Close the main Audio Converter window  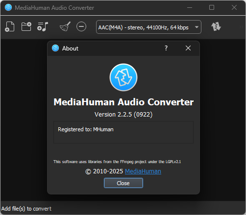[234, 7]
